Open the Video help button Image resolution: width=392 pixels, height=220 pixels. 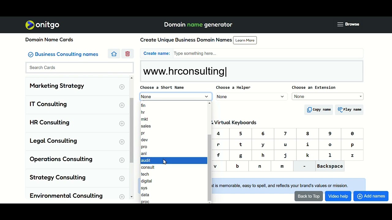338,196
